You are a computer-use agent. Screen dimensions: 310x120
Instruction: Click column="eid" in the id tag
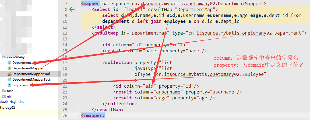[x=140, y=86]
